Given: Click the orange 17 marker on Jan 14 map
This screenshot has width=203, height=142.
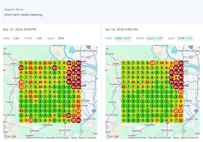Looking at the screenshot, I should (181, 111).
